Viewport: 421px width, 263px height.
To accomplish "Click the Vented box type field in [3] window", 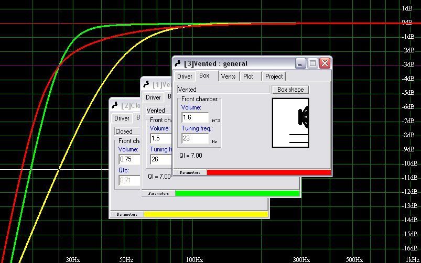I will tap(223, 90).
